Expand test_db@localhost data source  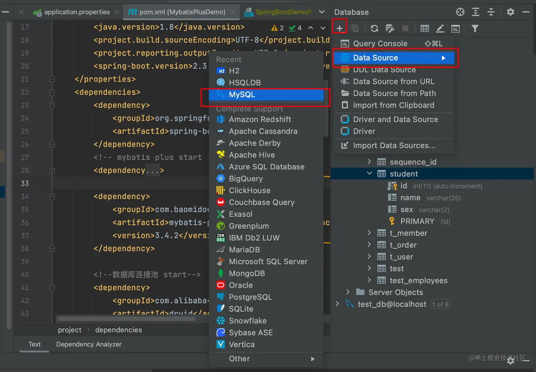pos(337,304)
